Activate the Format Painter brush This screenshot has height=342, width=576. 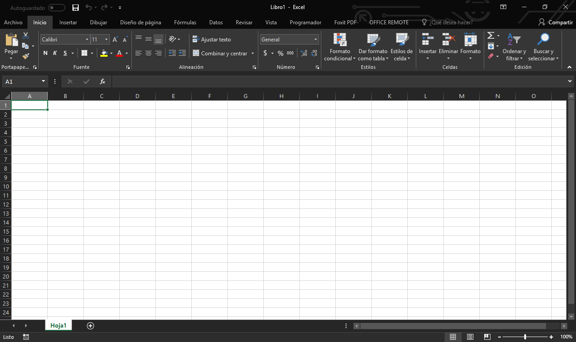point(26,56)
